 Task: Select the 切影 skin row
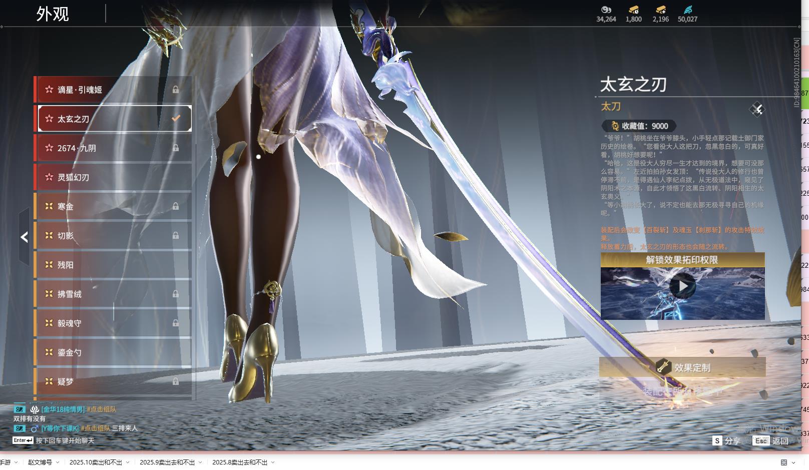click(113, 236)
